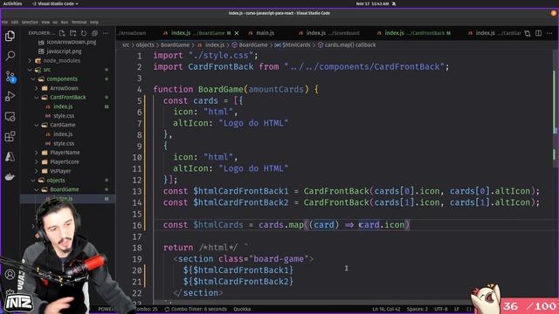Change indentation via Spaces: 2
Viewport: 559px width, 314px height.
click(x=418, y=309)
